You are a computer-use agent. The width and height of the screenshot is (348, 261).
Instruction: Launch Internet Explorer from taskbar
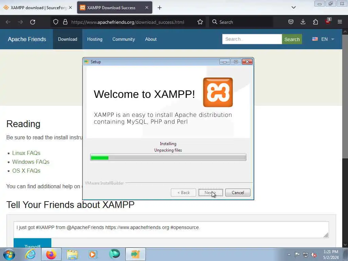(30, 254)
